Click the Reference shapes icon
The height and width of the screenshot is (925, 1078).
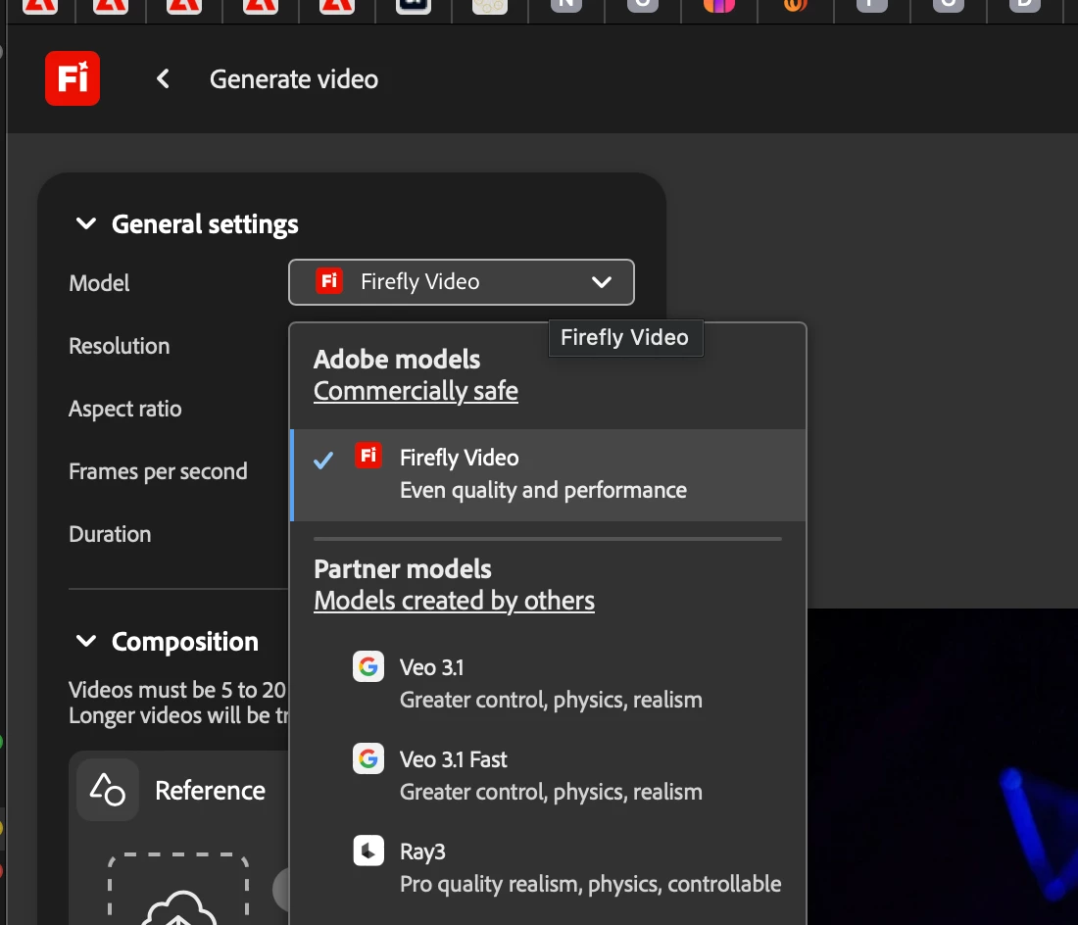[107, 790]
